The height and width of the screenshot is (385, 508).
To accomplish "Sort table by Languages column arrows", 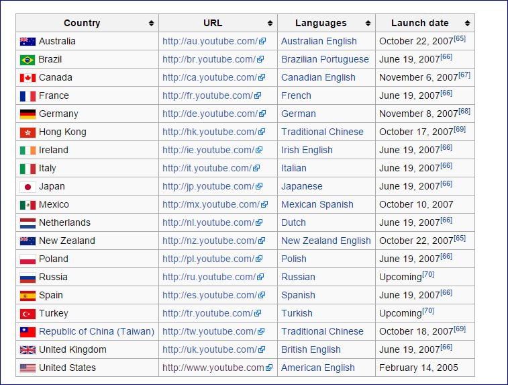I will [x=368, y=24].
